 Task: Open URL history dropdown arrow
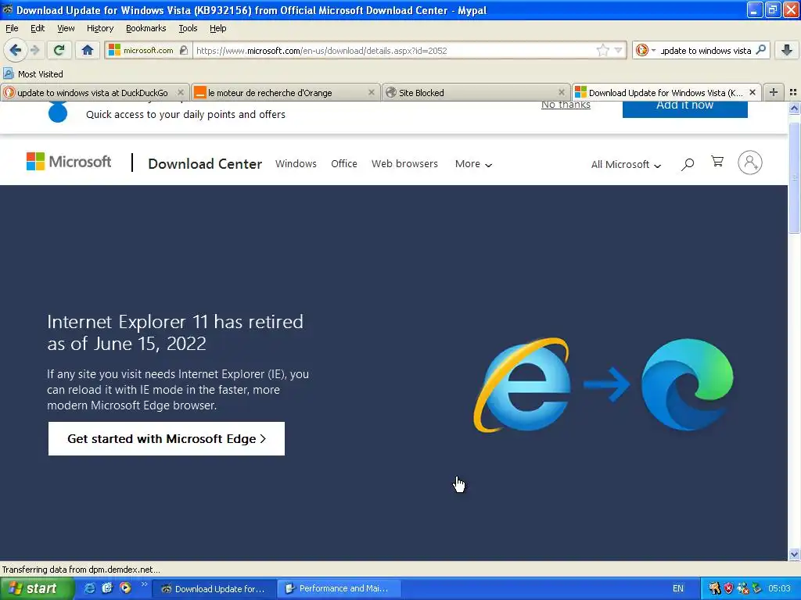[x=618, y=50]
